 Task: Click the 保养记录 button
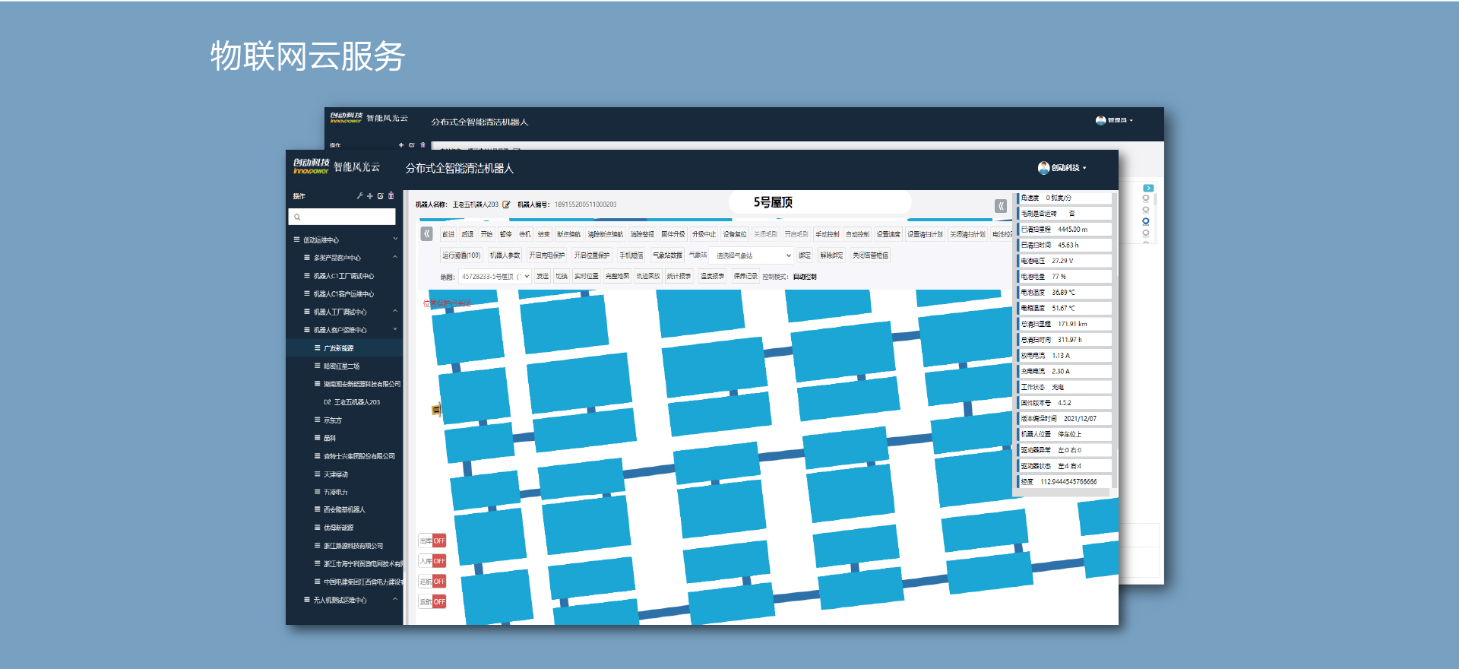(745, 277)
